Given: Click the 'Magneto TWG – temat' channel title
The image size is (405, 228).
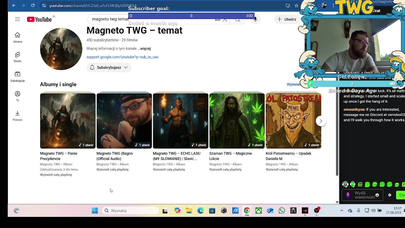Looking at the screenshot, I should (134, 30).
